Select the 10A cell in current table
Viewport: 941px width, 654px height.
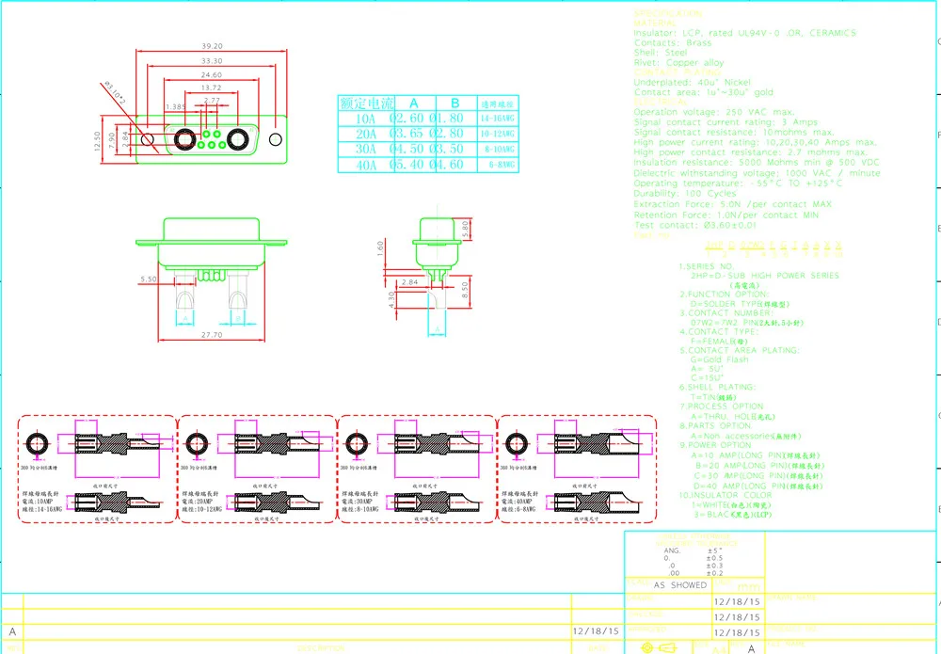[366, 119]
